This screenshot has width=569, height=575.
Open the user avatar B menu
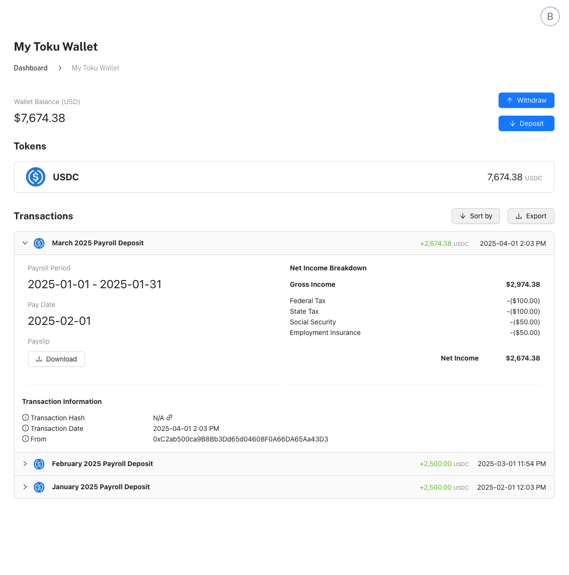click(550, 16)
